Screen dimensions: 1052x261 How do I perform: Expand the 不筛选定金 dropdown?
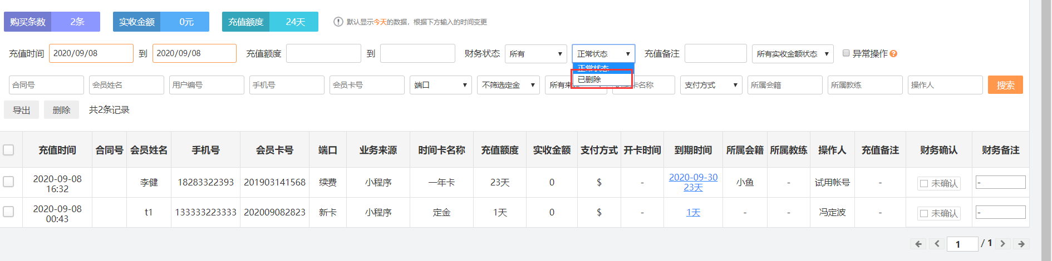tap(508, 85)
